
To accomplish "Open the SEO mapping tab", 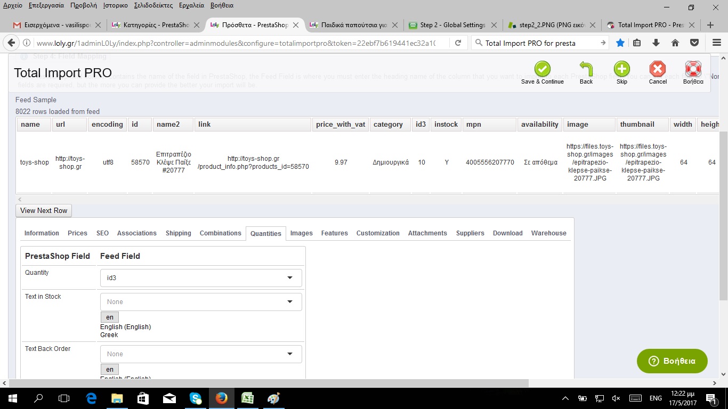I will tap(102, 233).
